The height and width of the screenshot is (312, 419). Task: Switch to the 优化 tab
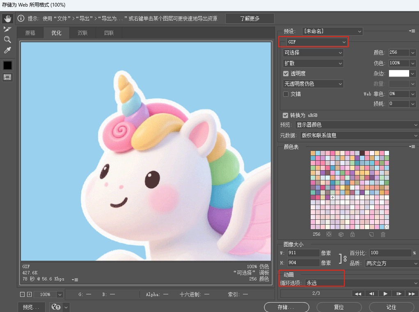56,33
